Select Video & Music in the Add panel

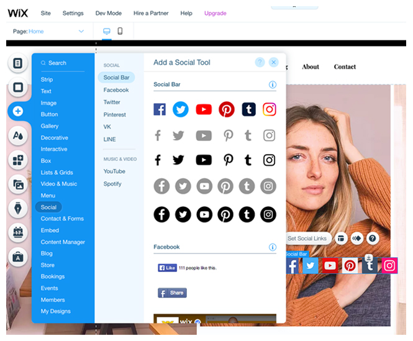59,184
